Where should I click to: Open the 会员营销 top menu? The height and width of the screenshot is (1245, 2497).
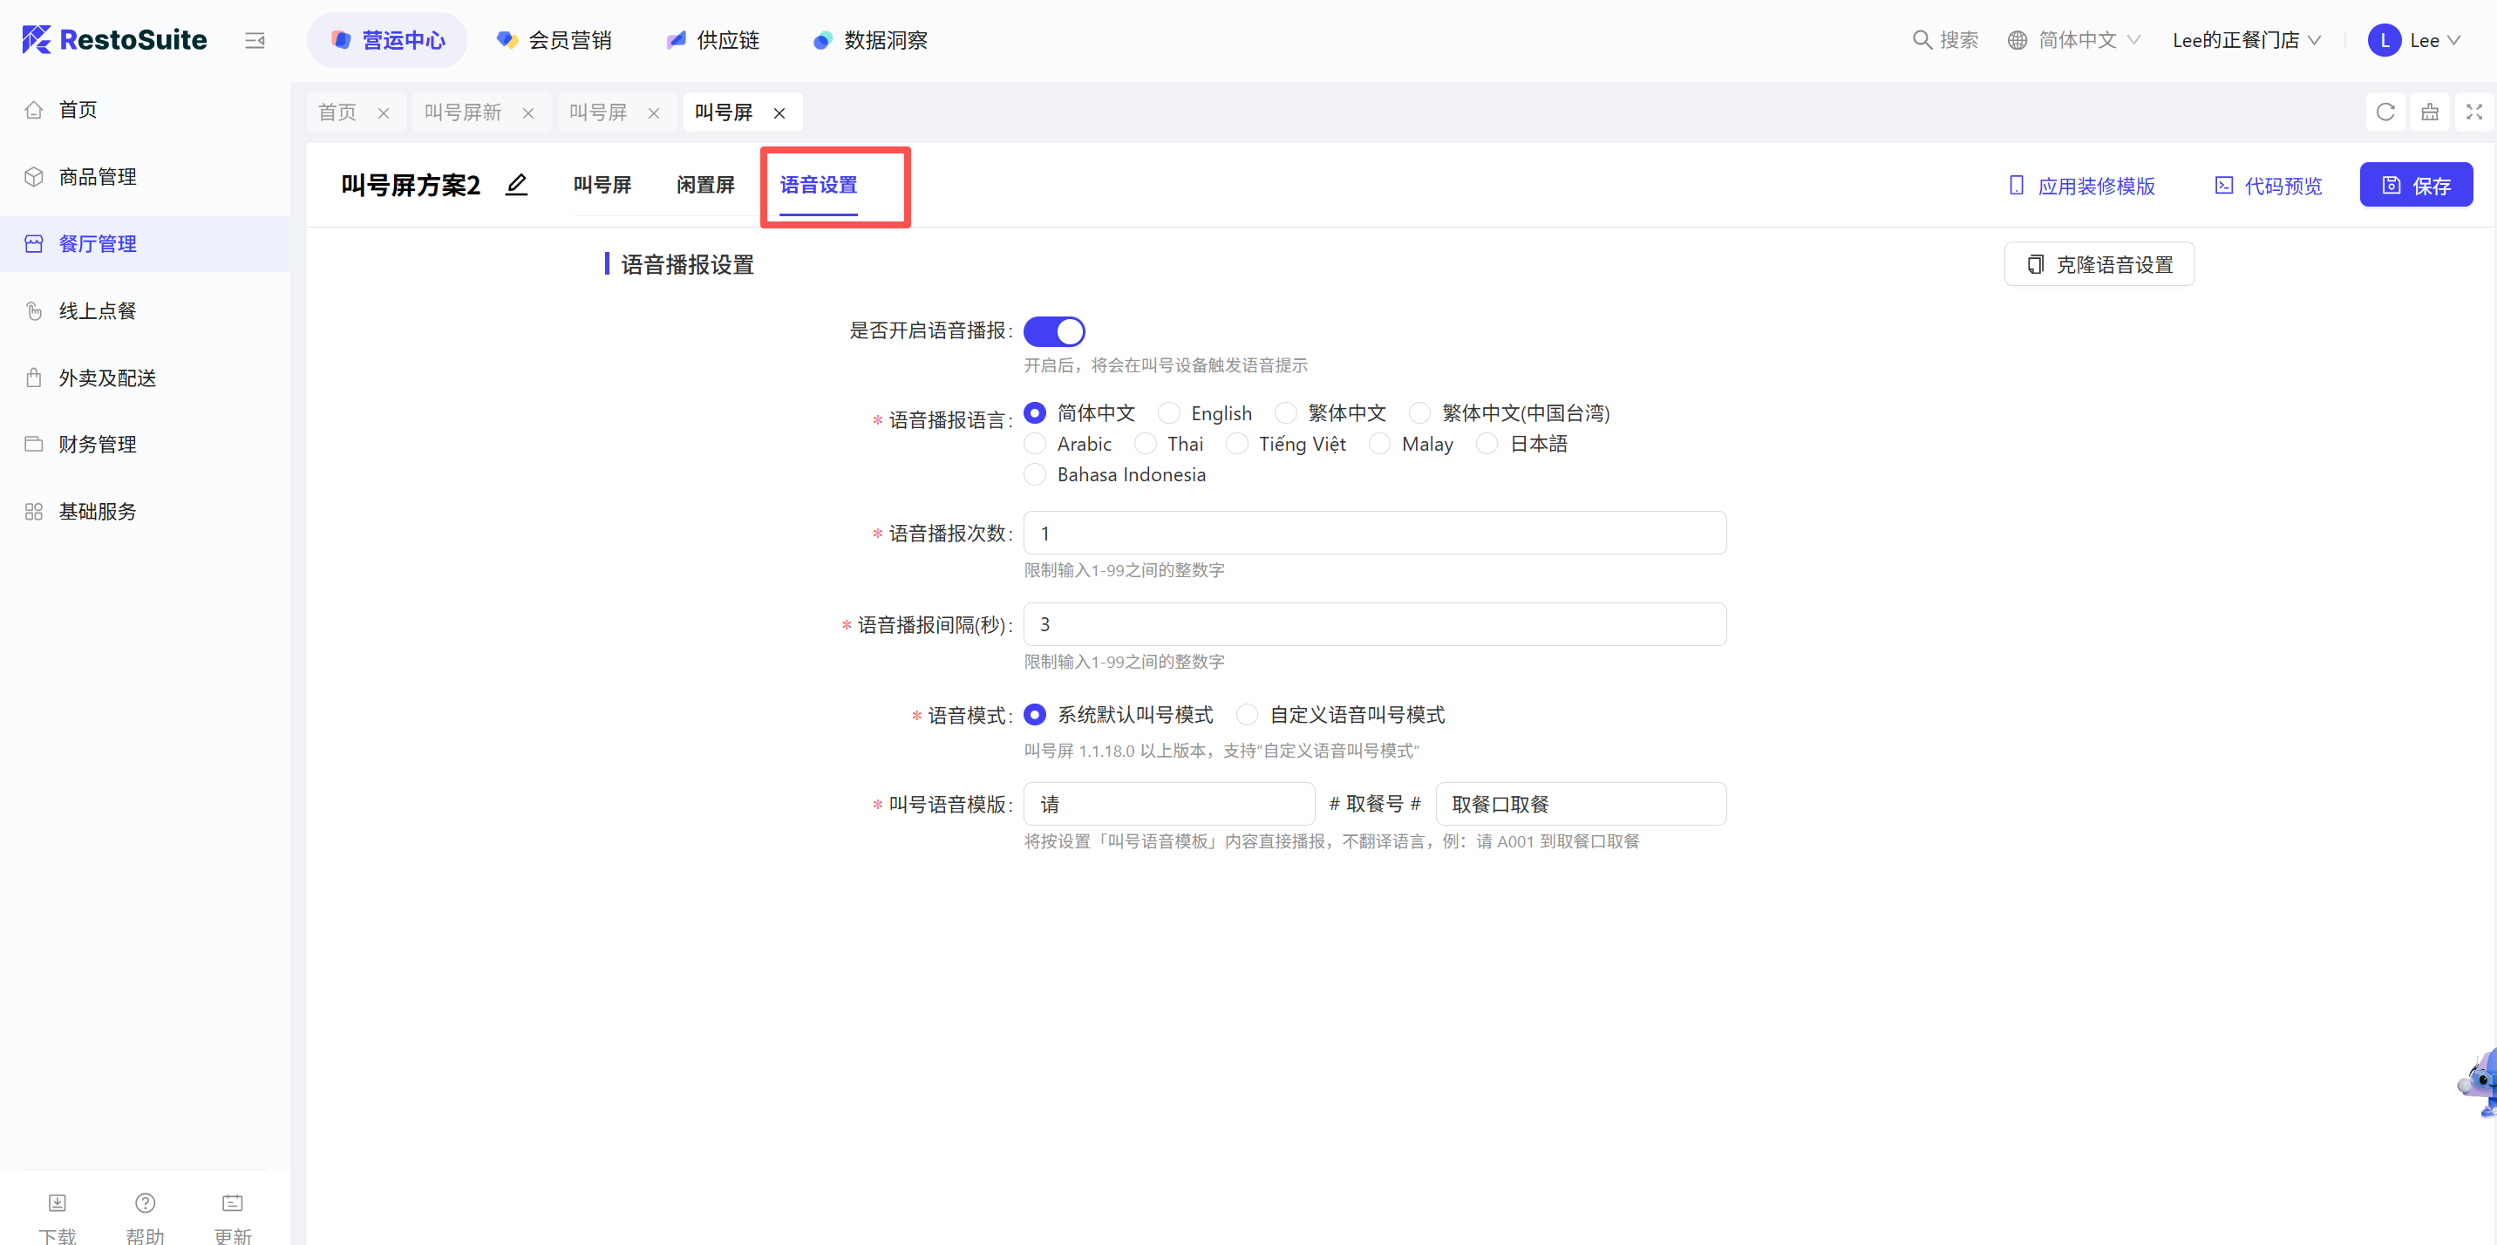pos(555,40)
